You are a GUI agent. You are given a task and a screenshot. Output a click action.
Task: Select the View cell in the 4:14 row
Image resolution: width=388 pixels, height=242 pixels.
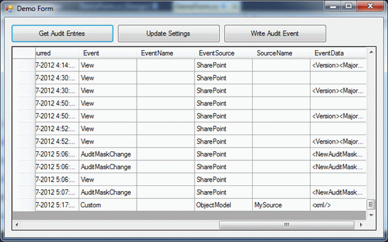click(108, 65)
